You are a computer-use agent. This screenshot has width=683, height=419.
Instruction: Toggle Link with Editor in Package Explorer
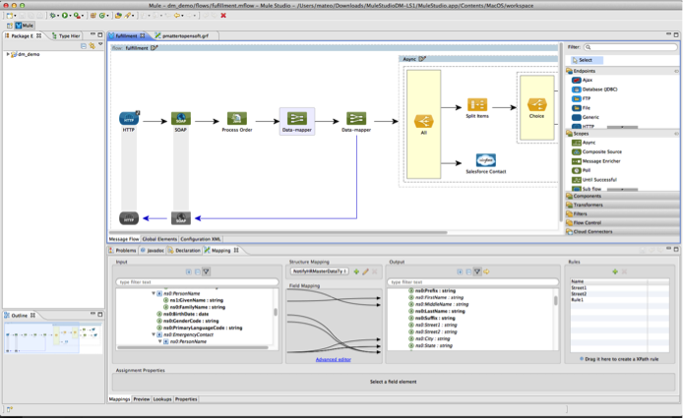click(92, 45)
